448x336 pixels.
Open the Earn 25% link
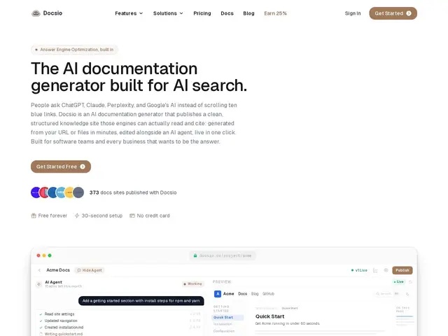[275, 13]
